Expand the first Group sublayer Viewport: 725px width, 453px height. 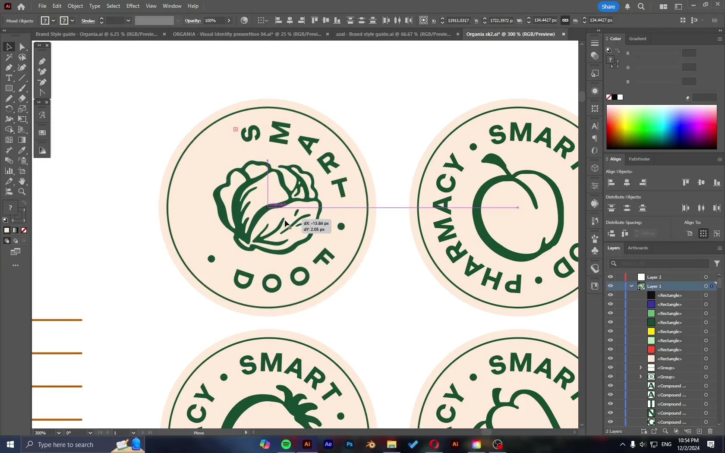click(x=640, y=368)
